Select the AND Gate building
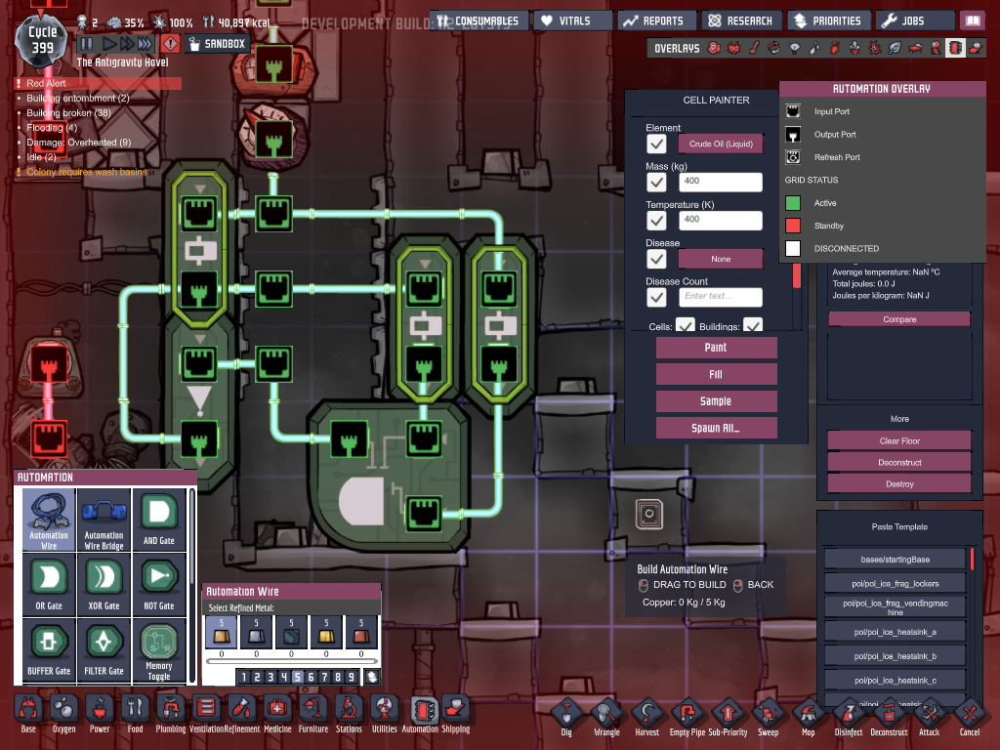1000x750 pixels. coord(158,520)
